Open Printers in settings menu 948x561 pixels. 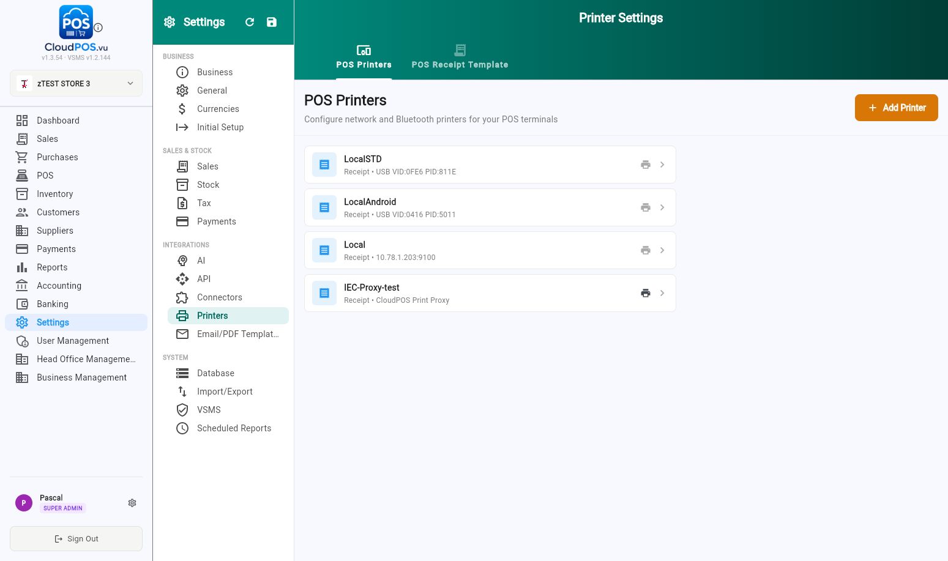tap(228, 316)
